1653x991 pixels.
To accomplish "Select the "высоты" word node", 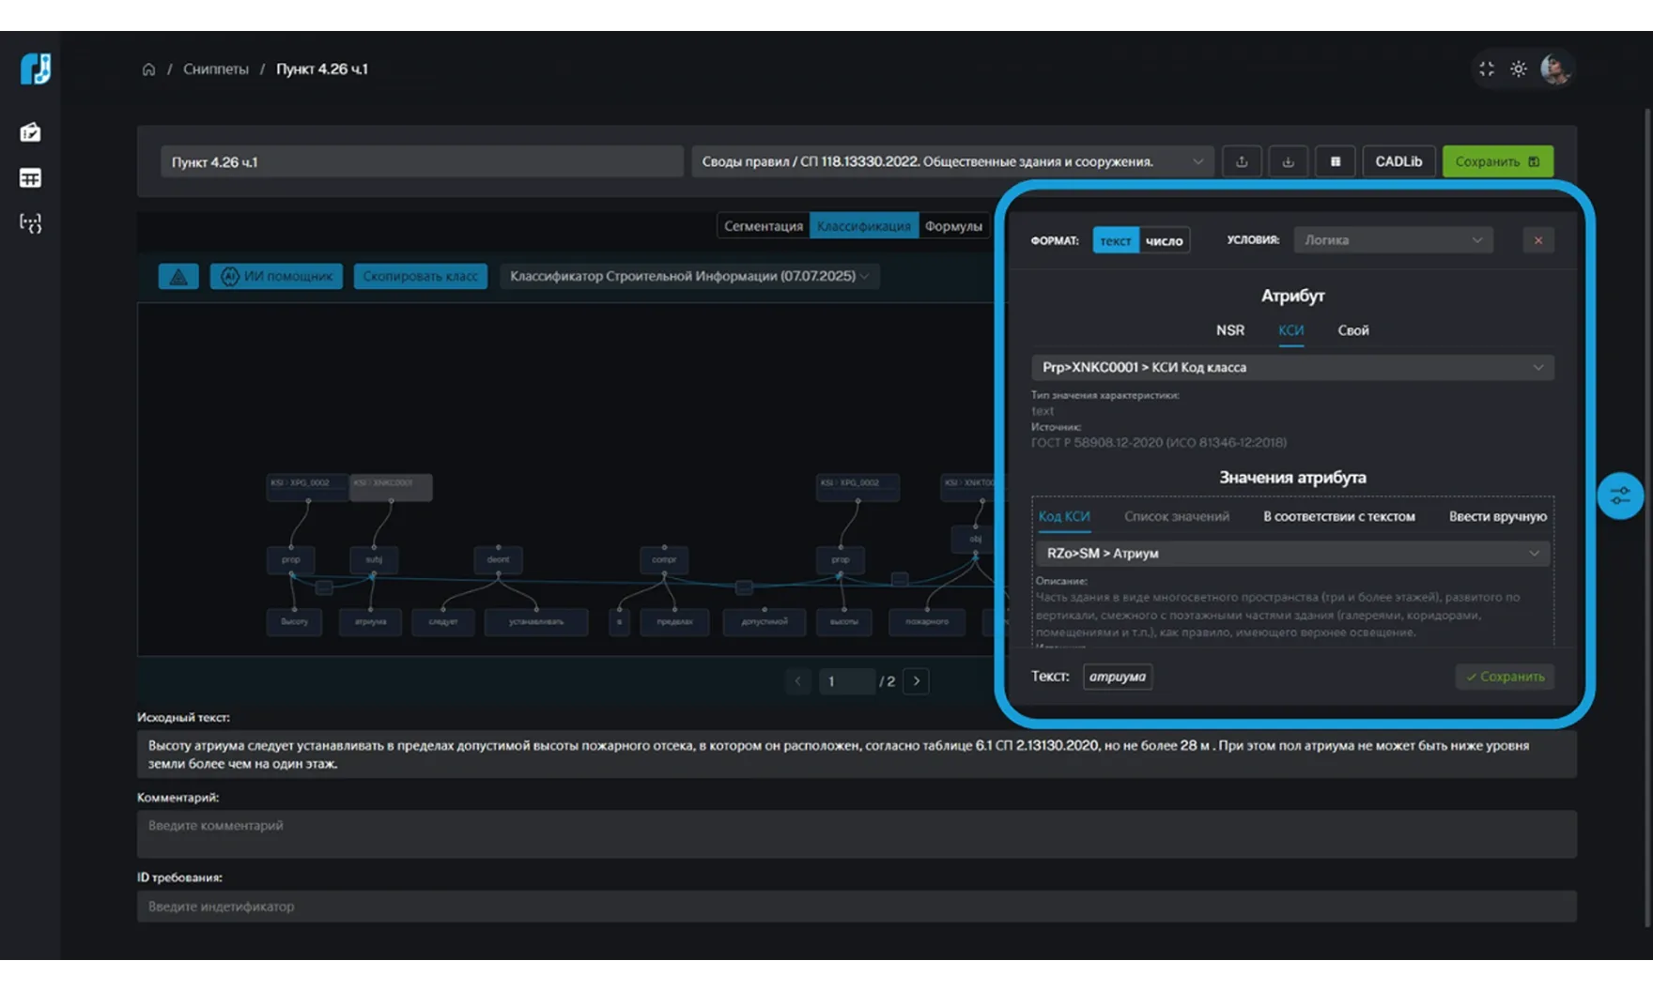I will click(x=844, y=622).
